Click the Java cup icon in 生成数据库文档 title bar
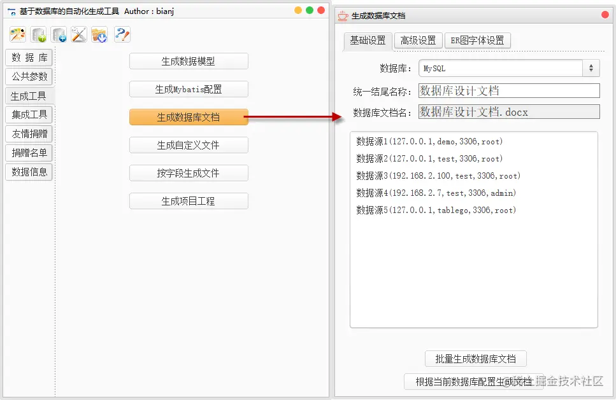 (x=343, y=16)
